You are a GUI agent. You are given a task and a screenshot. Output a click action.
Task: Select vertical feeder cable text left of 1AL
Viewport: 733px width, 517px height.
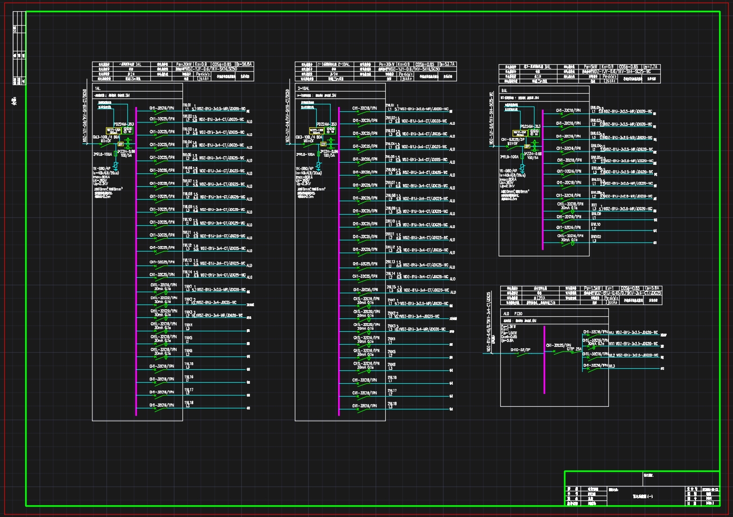85,117
